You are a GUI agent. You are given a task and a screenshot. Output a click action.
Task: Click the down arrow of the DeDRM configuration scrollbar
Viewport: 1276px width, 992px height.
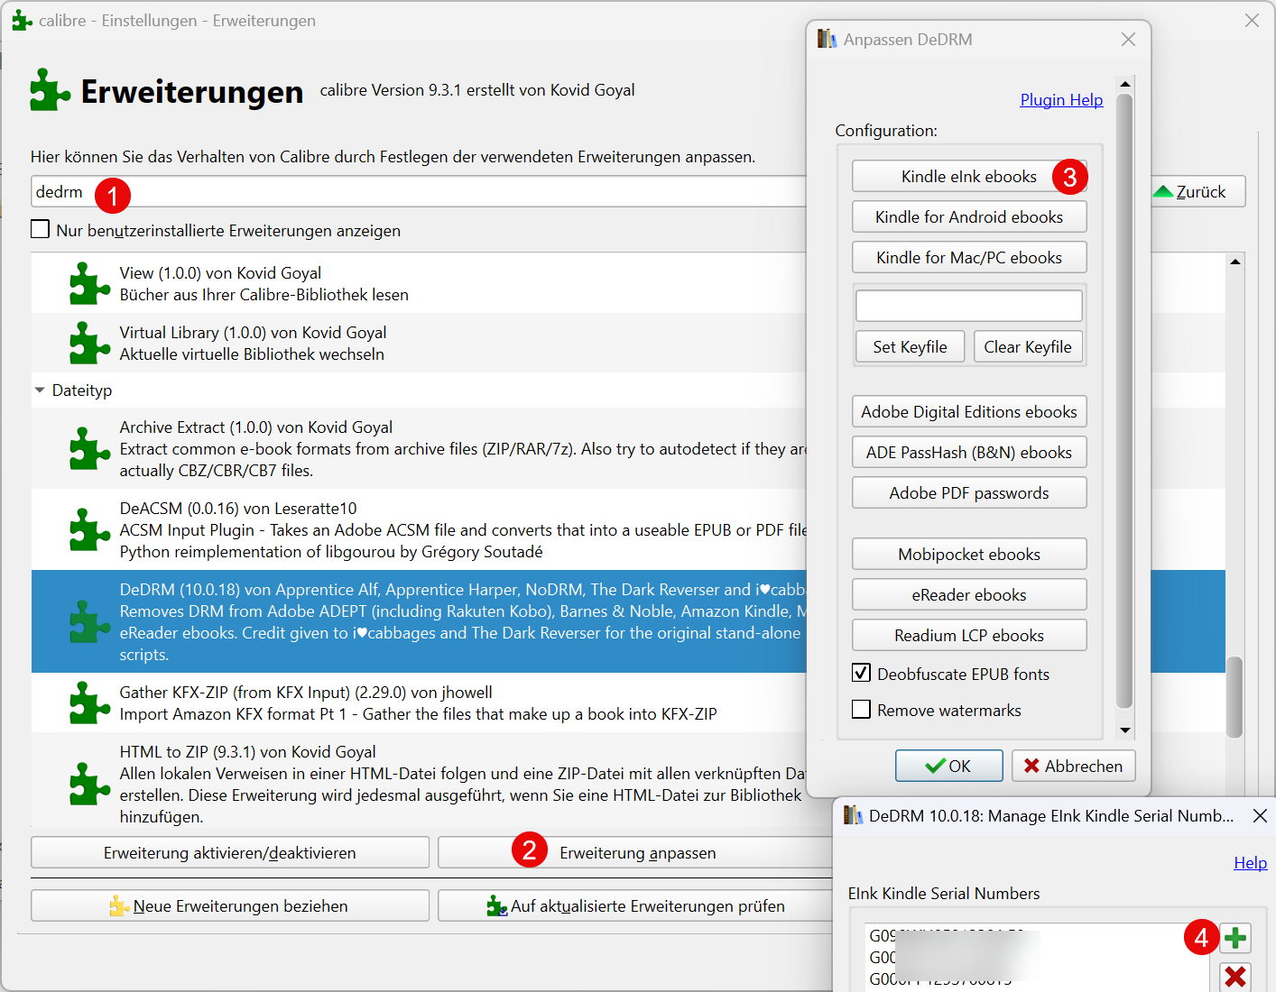[1124, 730]
